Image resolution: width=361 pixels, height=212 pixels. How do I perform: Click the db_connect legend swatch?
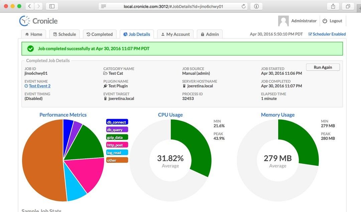coord(117,122)
